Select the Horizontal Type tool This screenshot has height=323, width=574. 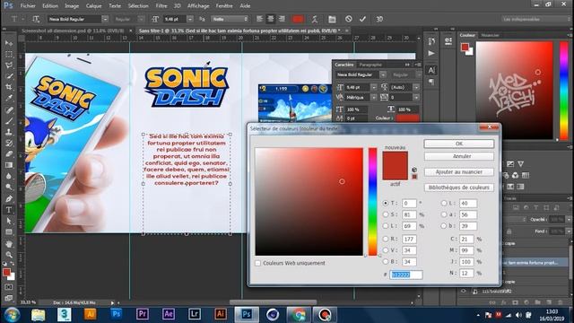click(x=9, y=210)
